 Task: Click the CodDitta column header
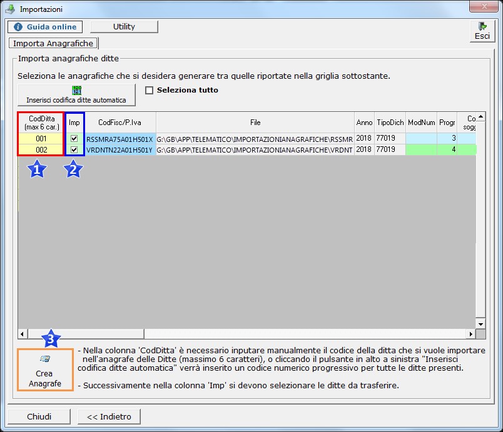coord(41,123)
